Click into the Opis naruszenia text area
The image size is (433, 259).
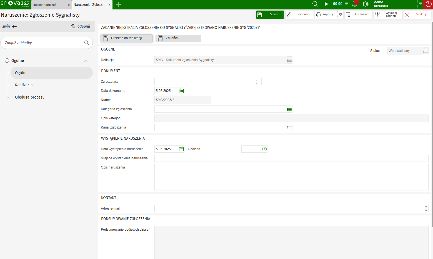click(x=291, y=177)
